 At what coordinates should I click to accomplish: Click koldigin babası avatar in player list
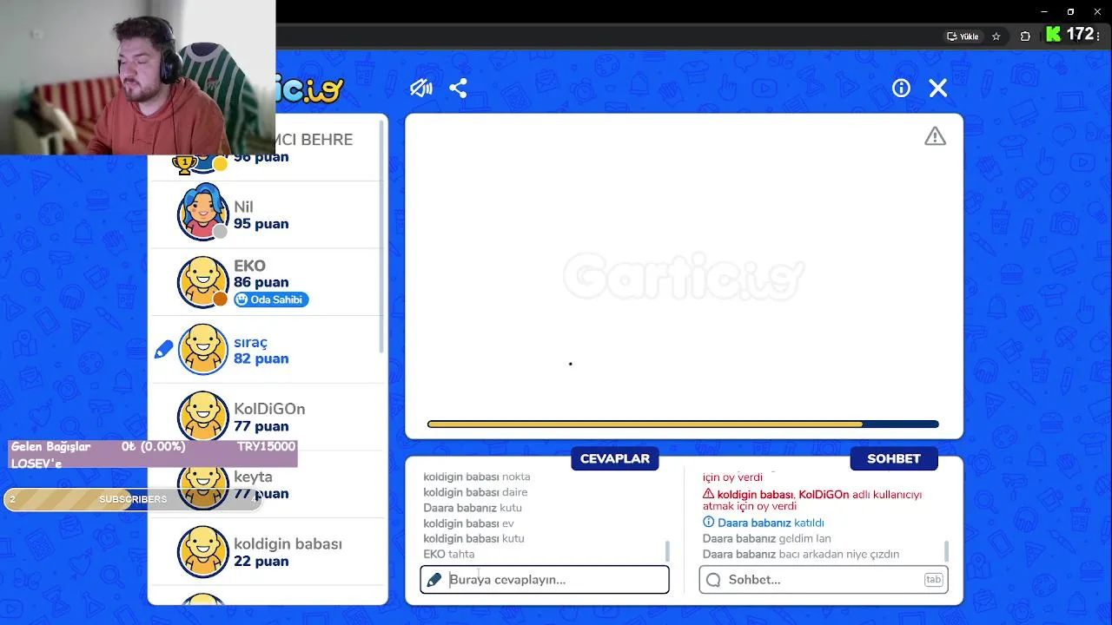point(203,552)
